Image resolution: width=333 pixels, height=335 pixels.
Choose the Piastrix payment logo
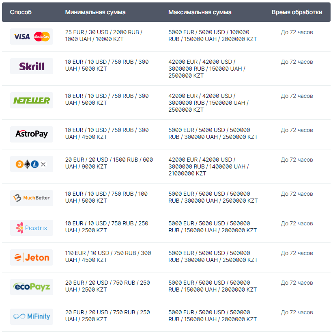tap(32, 228)
